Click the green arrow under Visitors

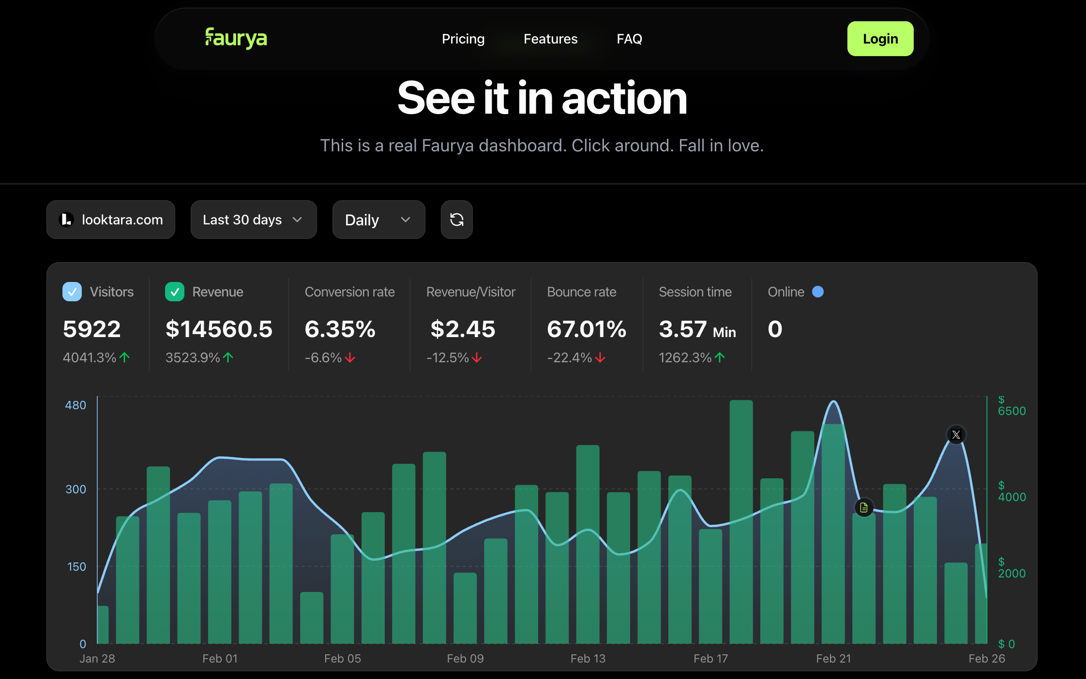[x=125, y=357]
